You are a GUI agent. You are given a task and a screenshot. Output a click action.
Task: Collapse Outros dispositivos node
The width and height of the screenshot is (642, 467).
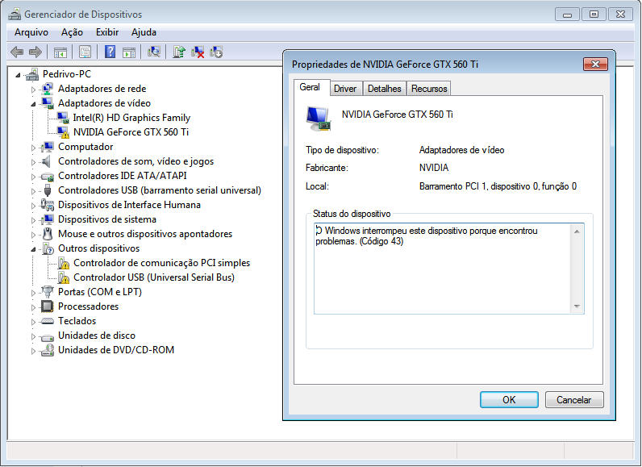click(x=33, y=249)
